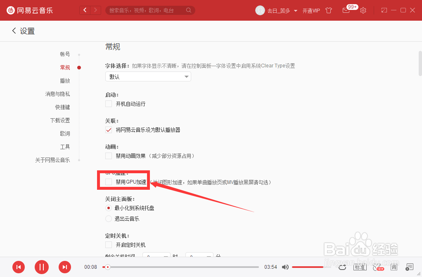Go to 关于网易云音乐 section

52,160
